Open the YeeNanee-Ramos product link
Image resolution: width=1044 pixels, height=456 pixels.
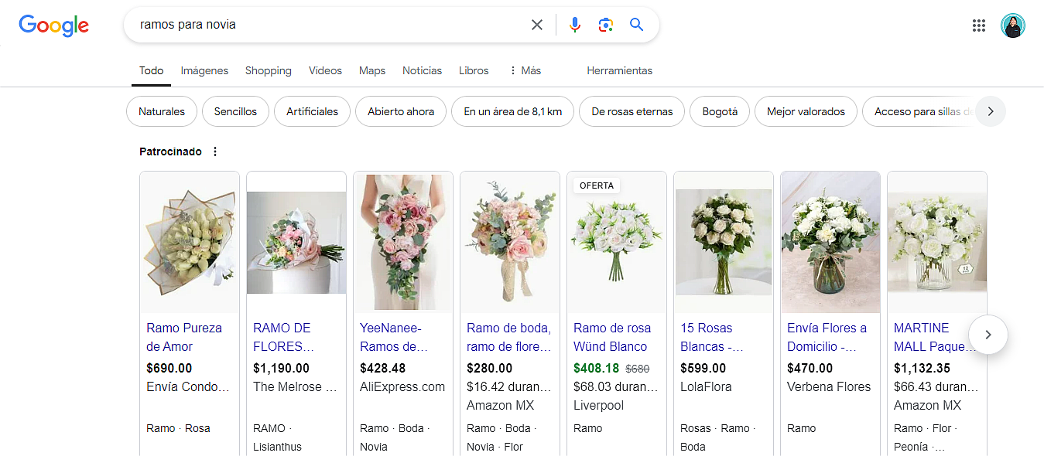pyautogui.click(x=394, y=337)
